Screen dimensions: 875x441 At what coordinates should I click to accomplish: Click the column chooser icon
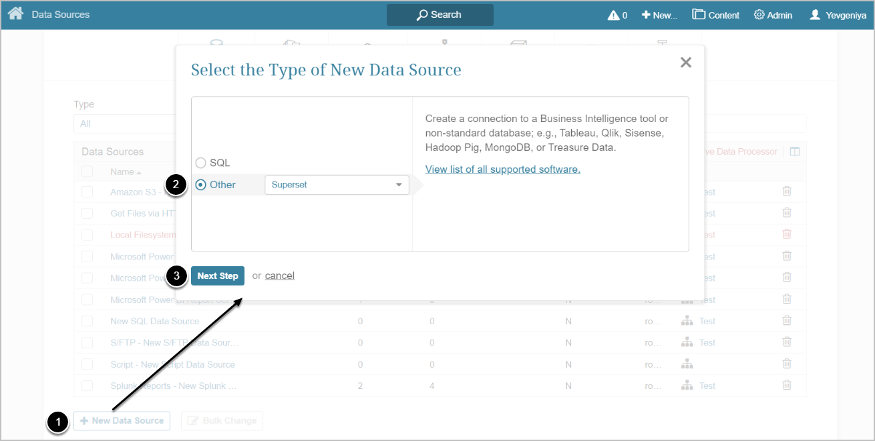coord(794,151)
